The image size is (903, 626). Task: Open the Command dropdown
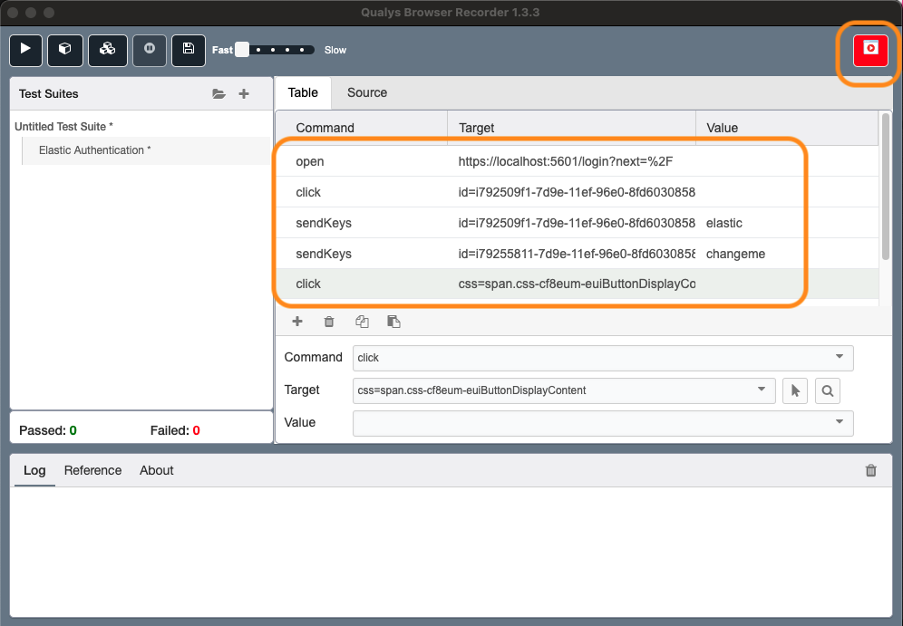[840, 358]
